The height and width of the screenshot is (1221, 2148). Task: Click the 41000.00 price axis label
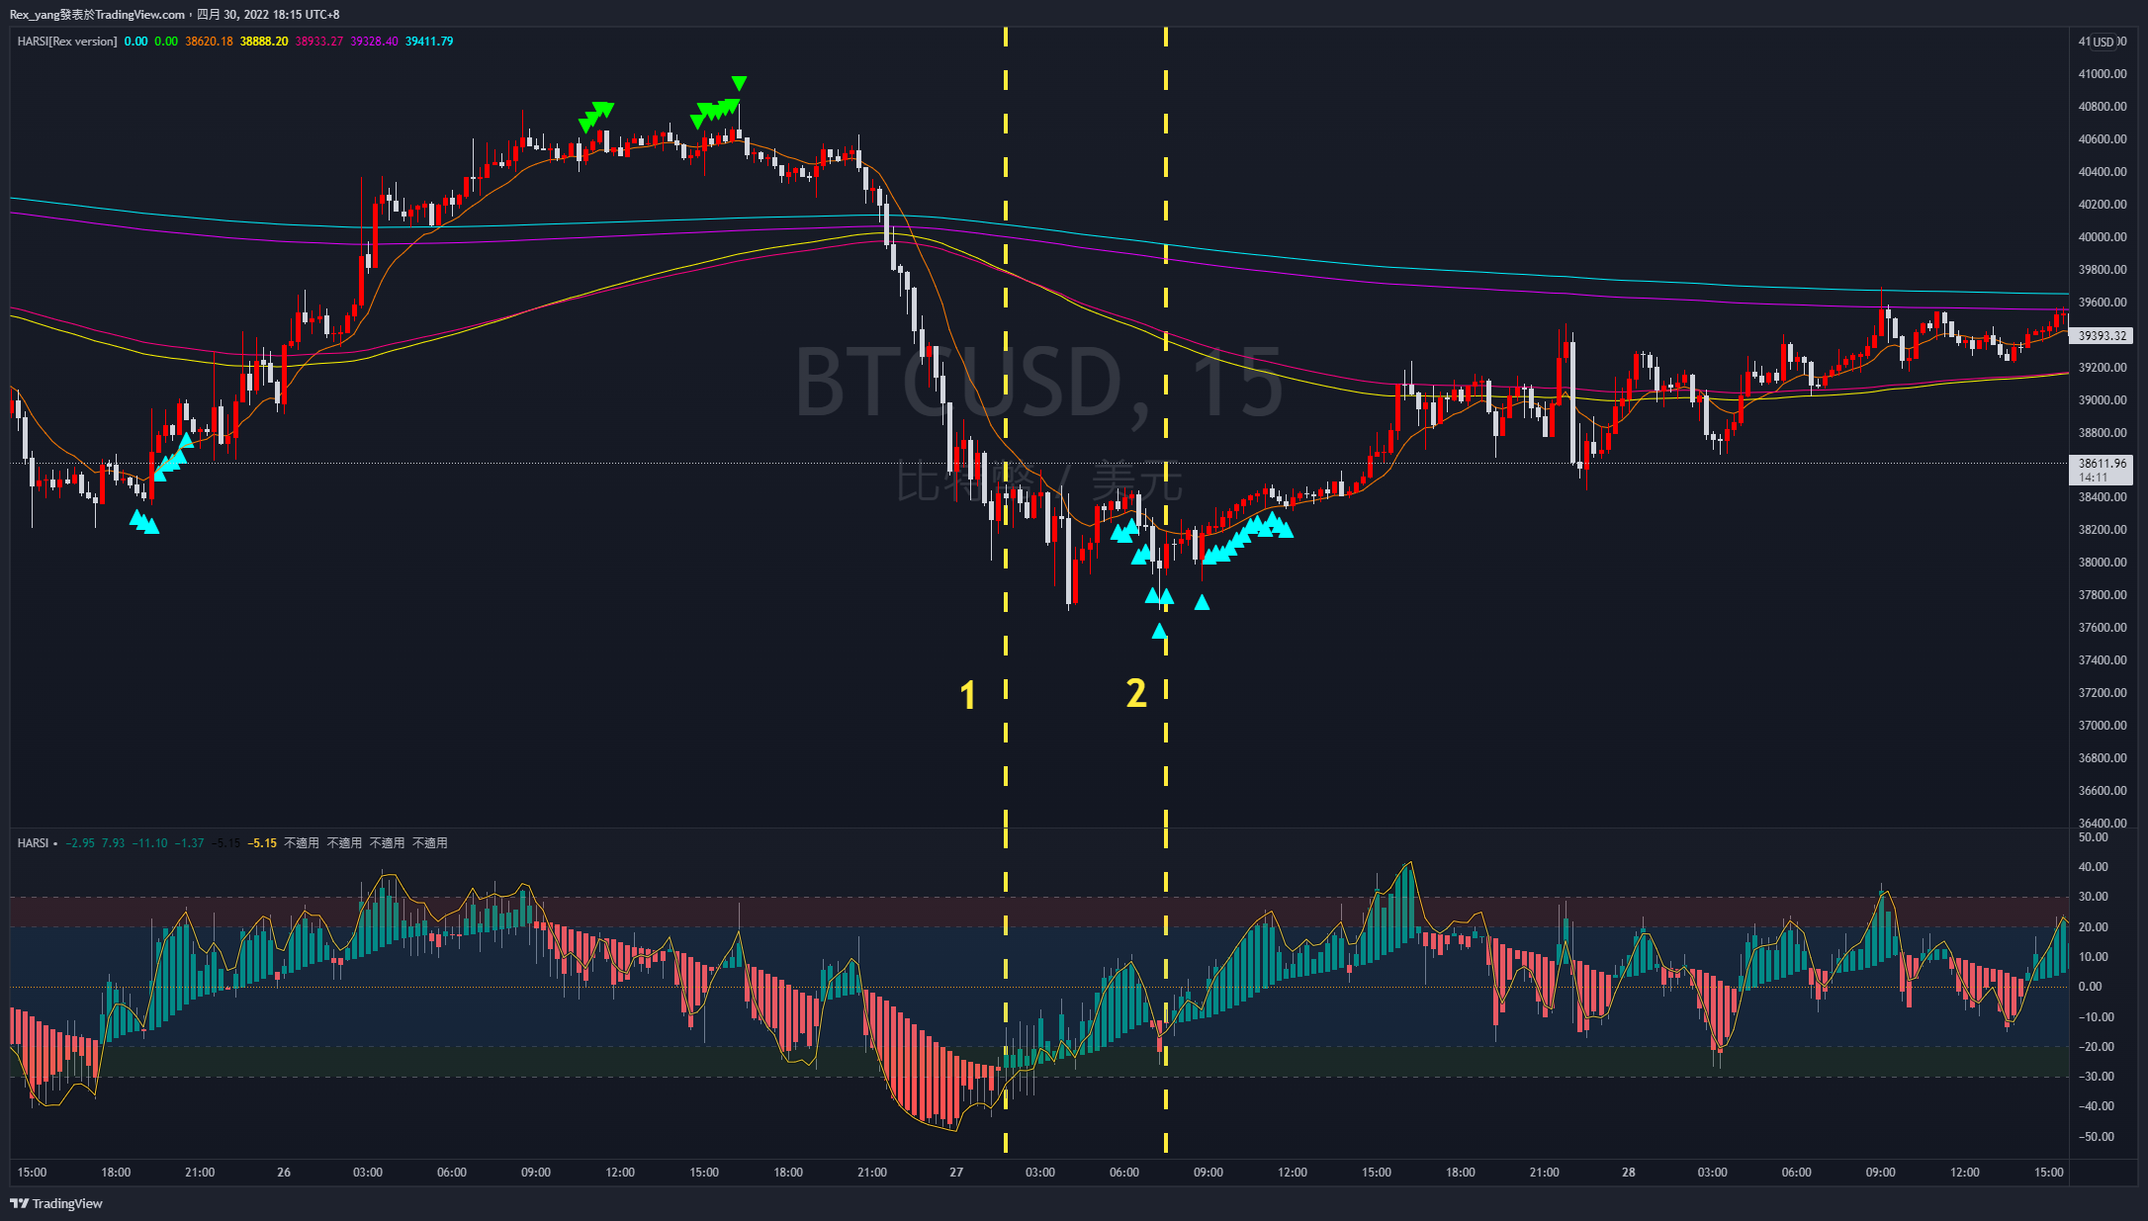[2103, 74]
